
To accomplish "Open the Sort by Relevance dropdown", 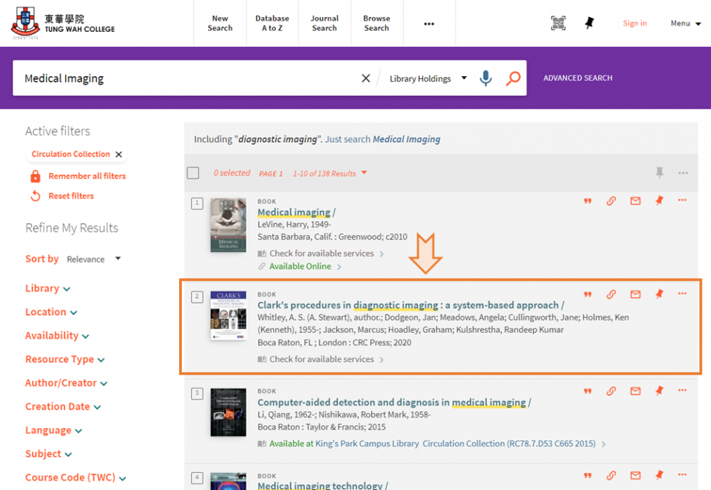I will point(94,259).
